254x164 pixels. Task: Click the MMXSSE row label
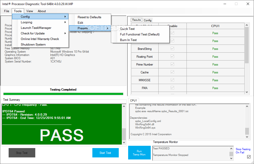pyautogui.click(x=145, y=80)
